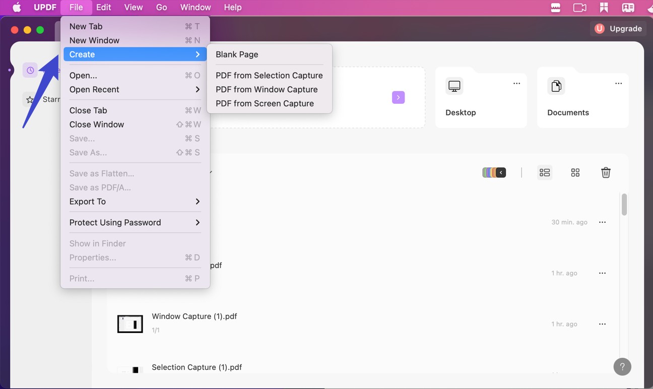Image resolution: width=653 pixels, height=389 pixels.
Task: Click the menu bar camera recording icon
Action: (x=580, y=8)
